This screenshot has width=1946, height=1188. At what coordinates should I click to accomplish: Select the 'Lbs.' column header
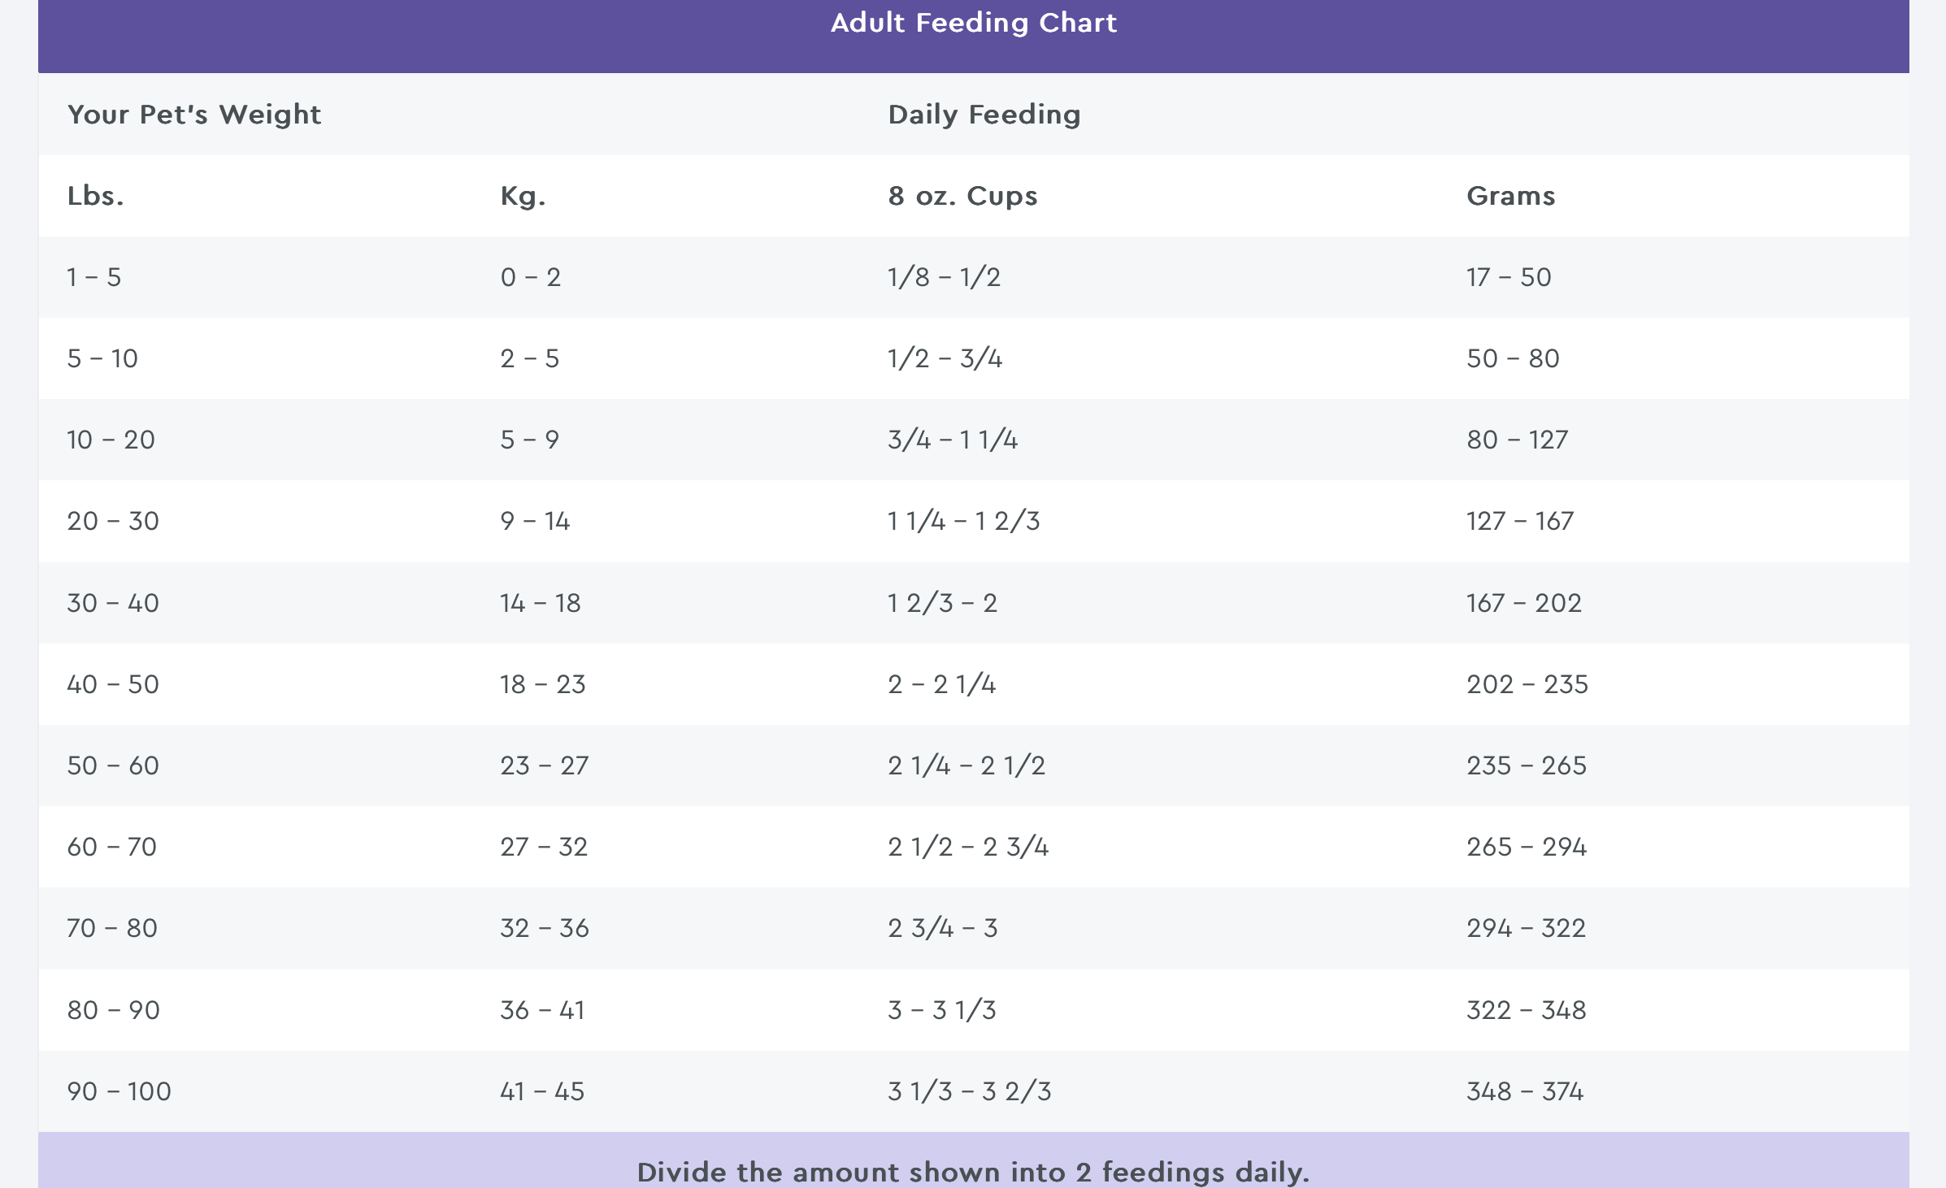point(95,196)
